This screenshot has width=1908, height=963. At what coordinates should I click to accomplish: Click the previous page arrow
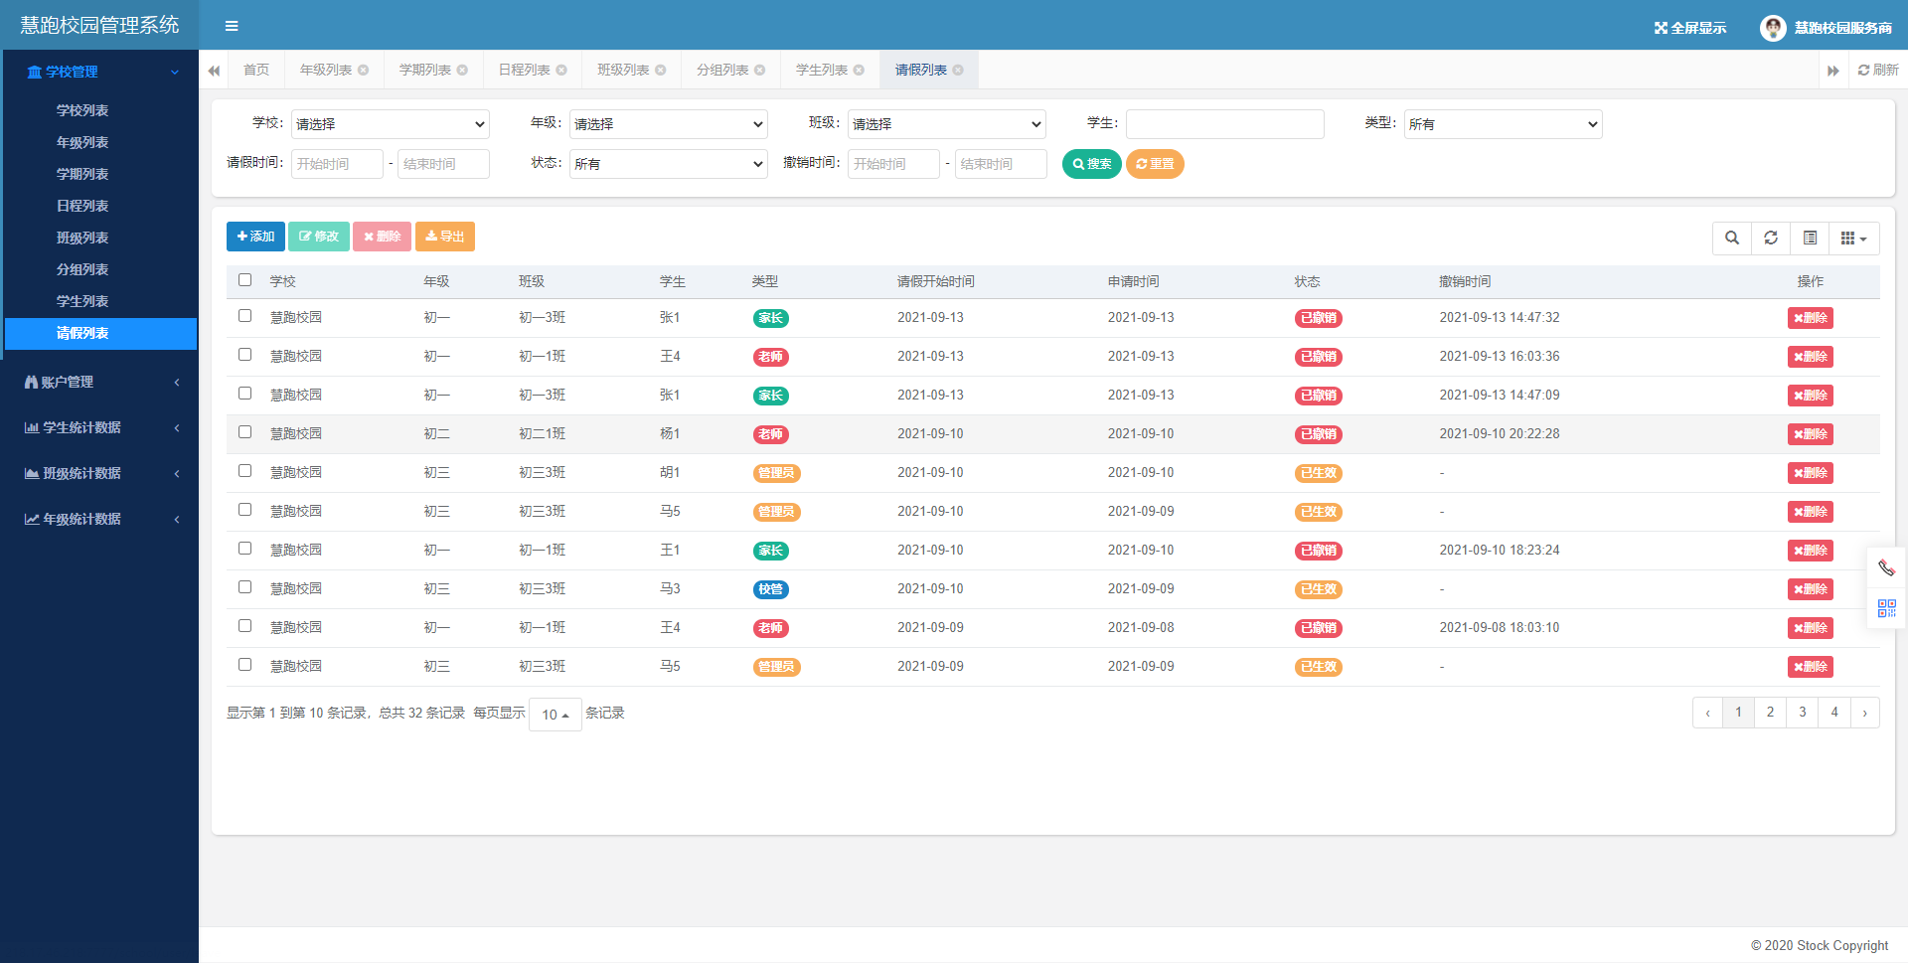[x=1707, y=713]
